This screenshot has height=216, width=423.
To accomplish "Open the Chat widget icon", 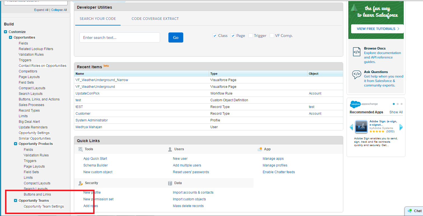I will click(x=410, y=211).
